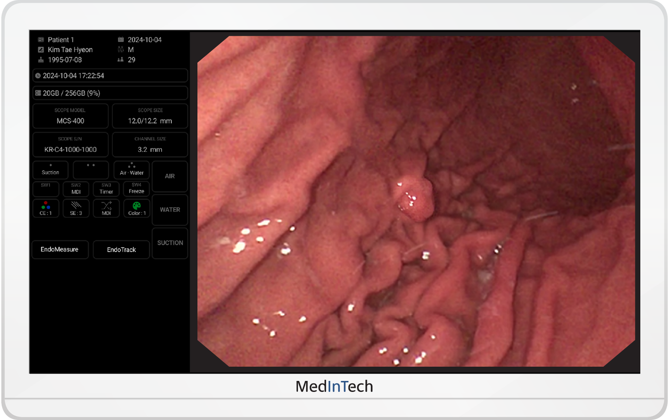Click the endoscopy video image
Image resolution: width=668 pixels, height=420 pixels.
(x=416, y=201)
